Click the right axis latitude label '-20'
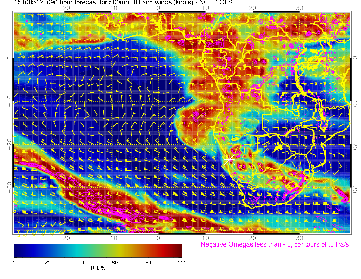This screenshot has height=279, width=361. [x=355, y=144]
